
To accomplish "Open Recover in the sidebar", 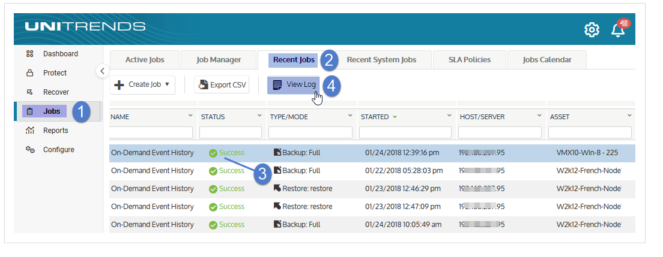I will (56, 92).
